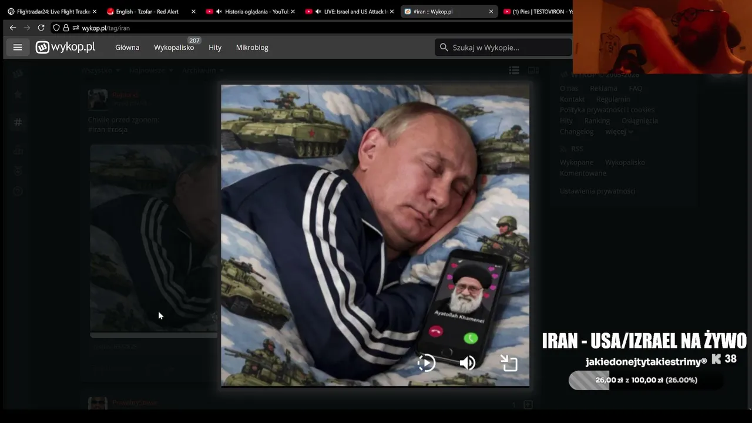
Task: Open the site permissions icon by the URL
Action: [76, 28]
